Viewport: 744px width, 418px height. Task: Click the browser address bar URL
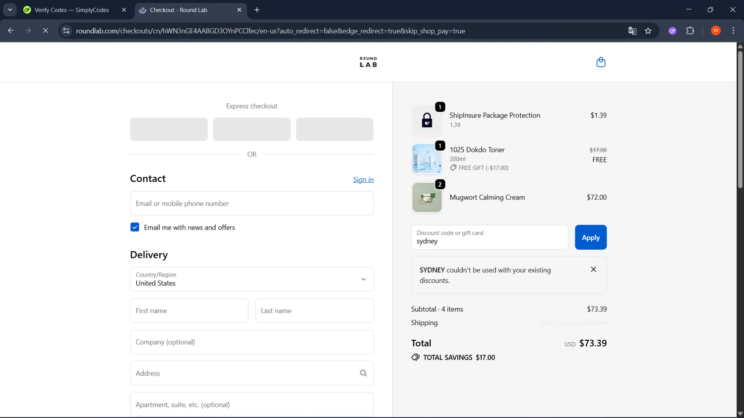pos(270,31)
